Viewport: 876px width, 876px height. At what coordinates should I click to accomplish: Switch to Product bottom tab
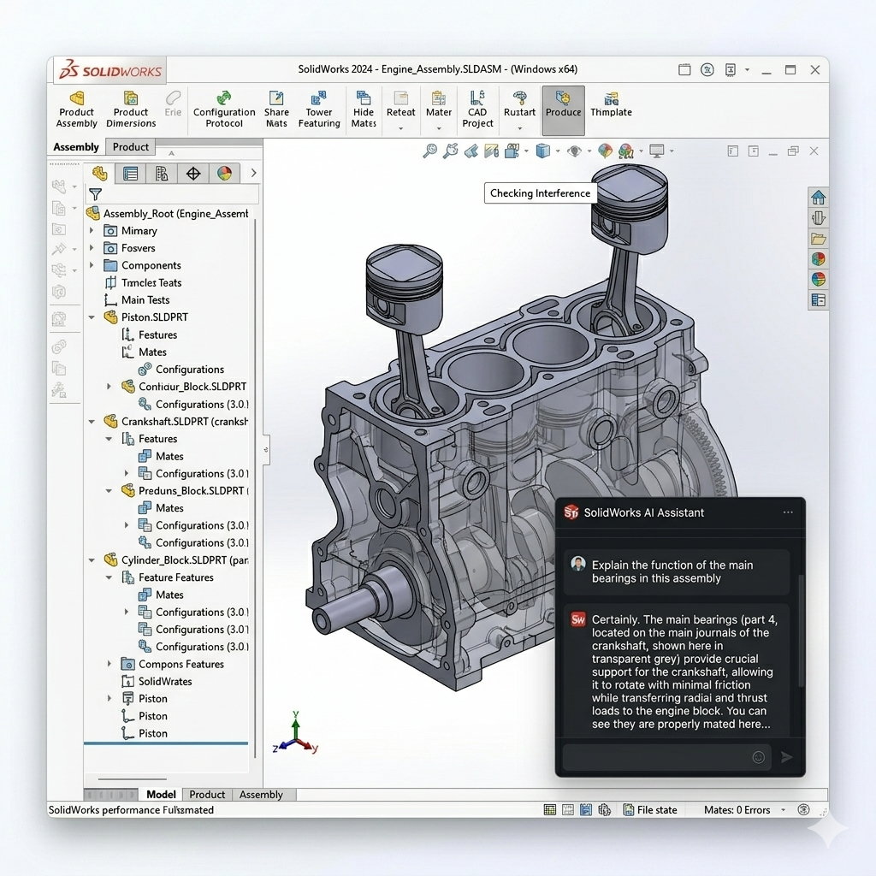[x=207, y=795]
